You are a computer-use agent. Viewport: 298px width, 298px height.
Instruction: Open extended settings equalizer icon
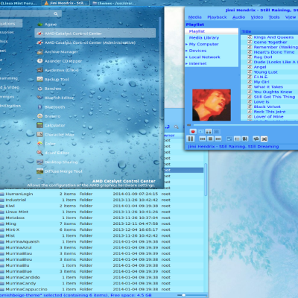pos(245,139)
